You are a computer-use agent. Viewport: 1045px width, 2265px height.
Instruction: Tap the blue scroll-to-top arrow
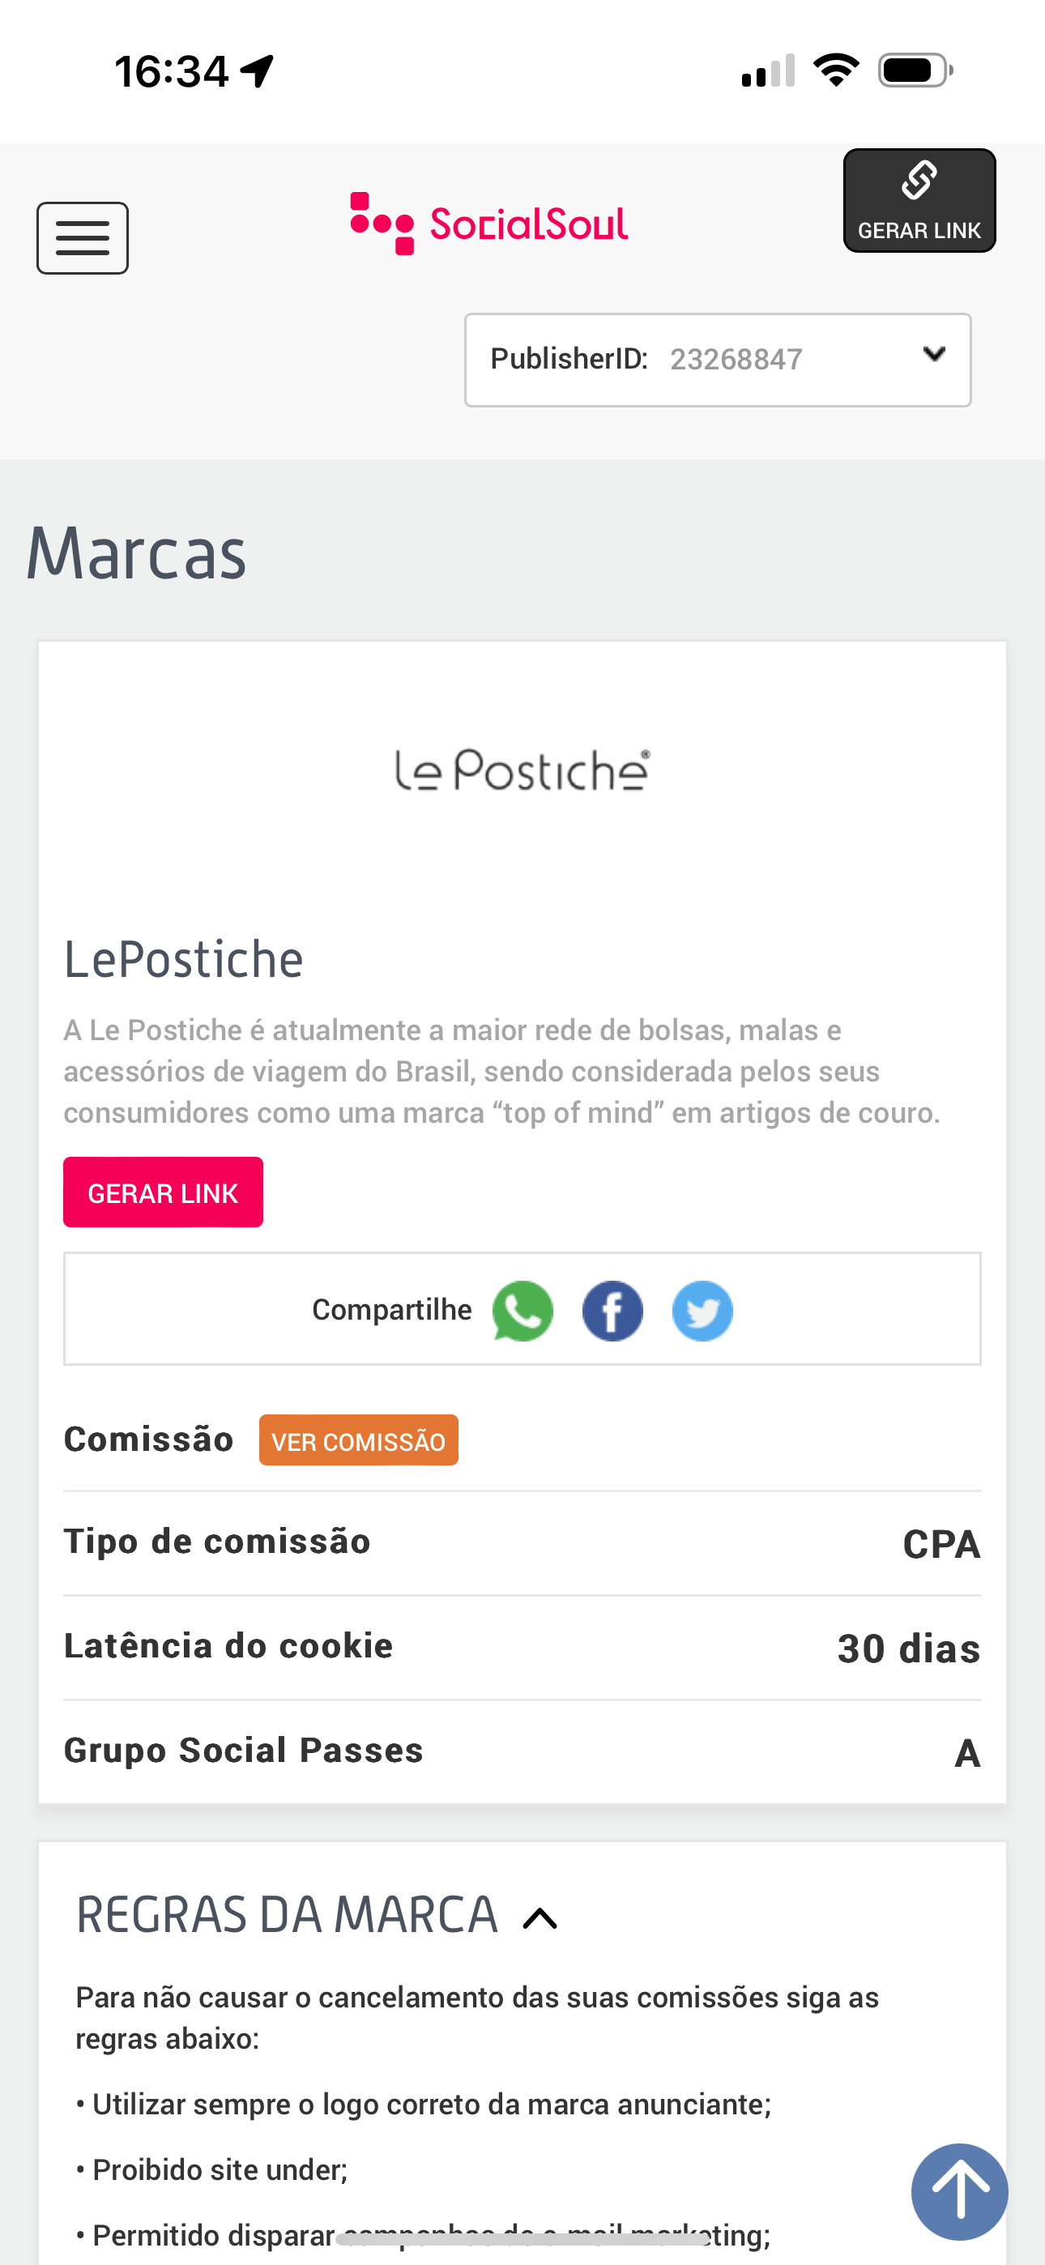pyautogui.click(x=959, y=2191)
